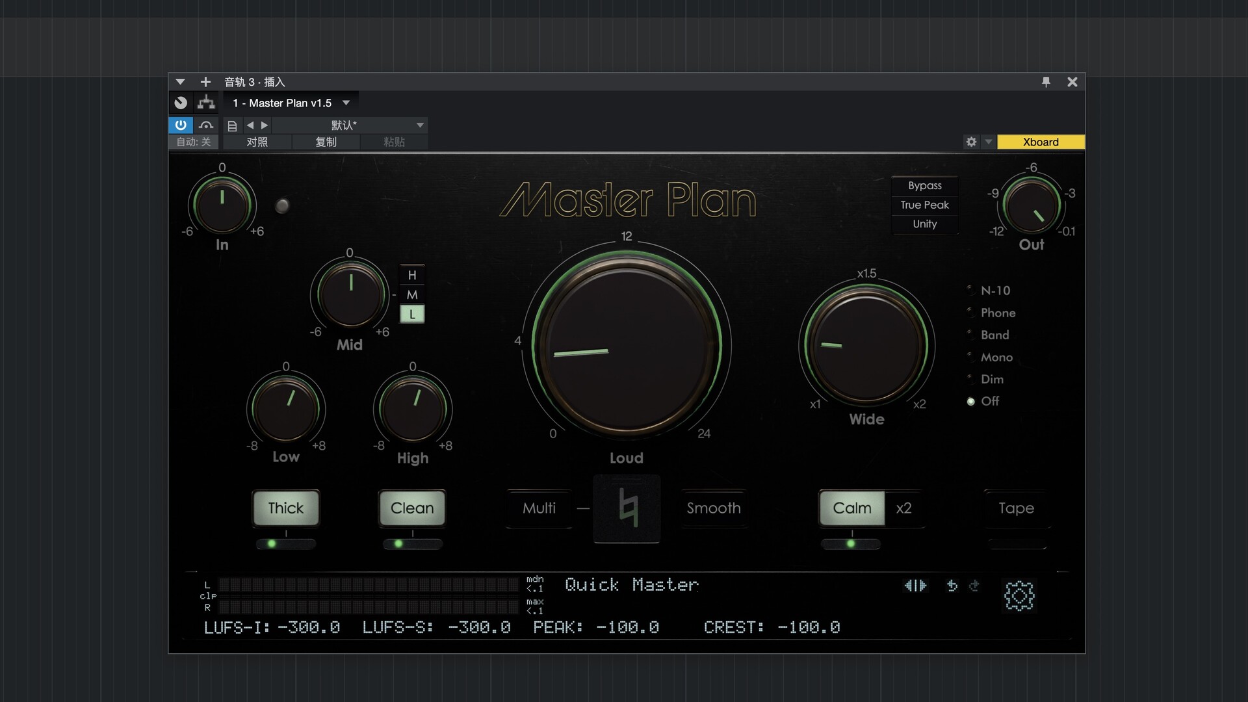The height and width of the screenshot is (702, 1248).
Task: Click the LUFS-I: -300.0 readout
Action: [272, 627]
